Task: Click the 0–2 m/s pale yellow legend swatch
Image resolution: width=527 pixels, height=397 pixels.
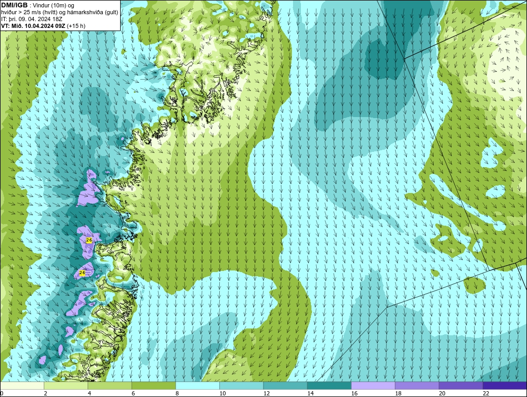Action: pyautogui.click(x=22, y=385)
